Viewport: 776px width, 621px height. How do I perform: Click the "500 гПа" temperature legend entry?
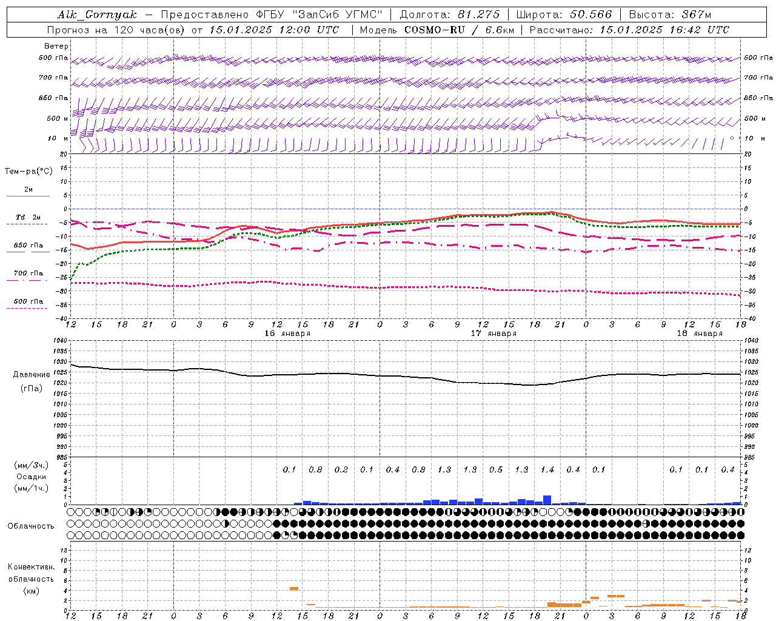(28, 301)
